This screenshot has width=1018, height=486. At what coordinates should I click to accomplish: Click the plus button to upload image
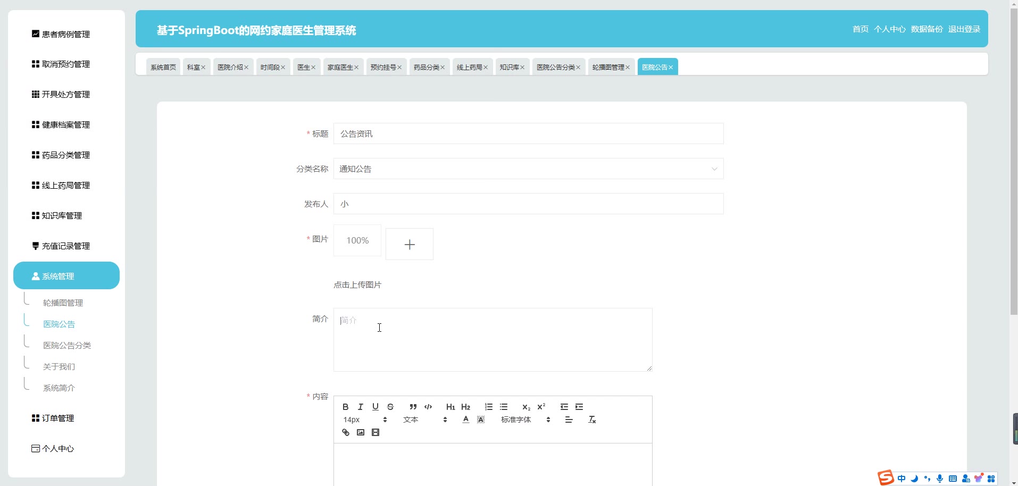click(410, 244)
